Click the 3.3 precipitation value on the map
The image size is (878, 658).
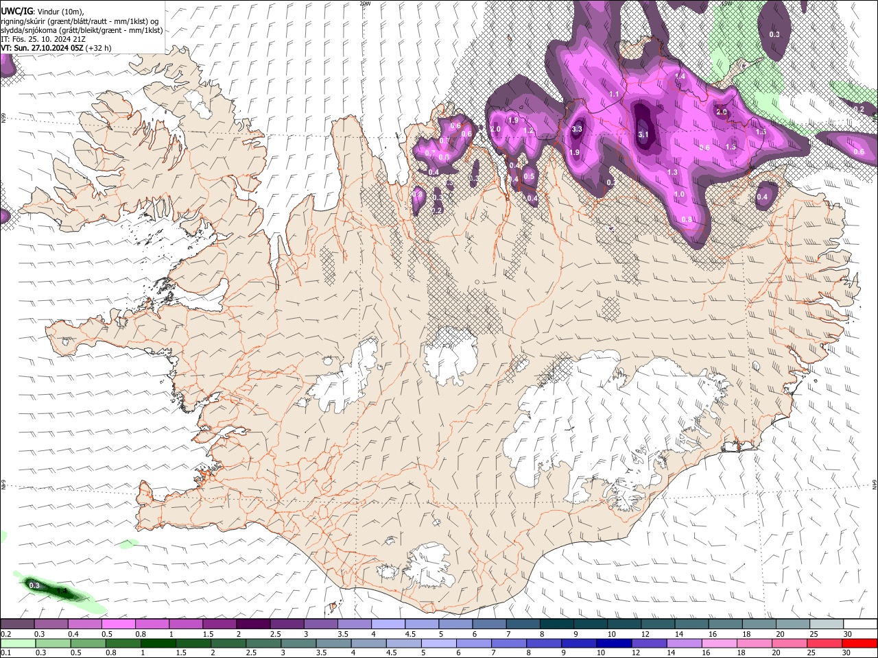pyautogui.click(x=577, y=129)
